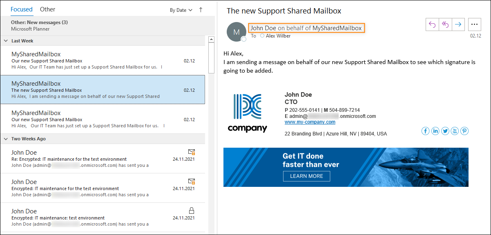Screen dimensions: 491x235
Task: Click the Twitter icon in signature
Action: coord(445,131)
